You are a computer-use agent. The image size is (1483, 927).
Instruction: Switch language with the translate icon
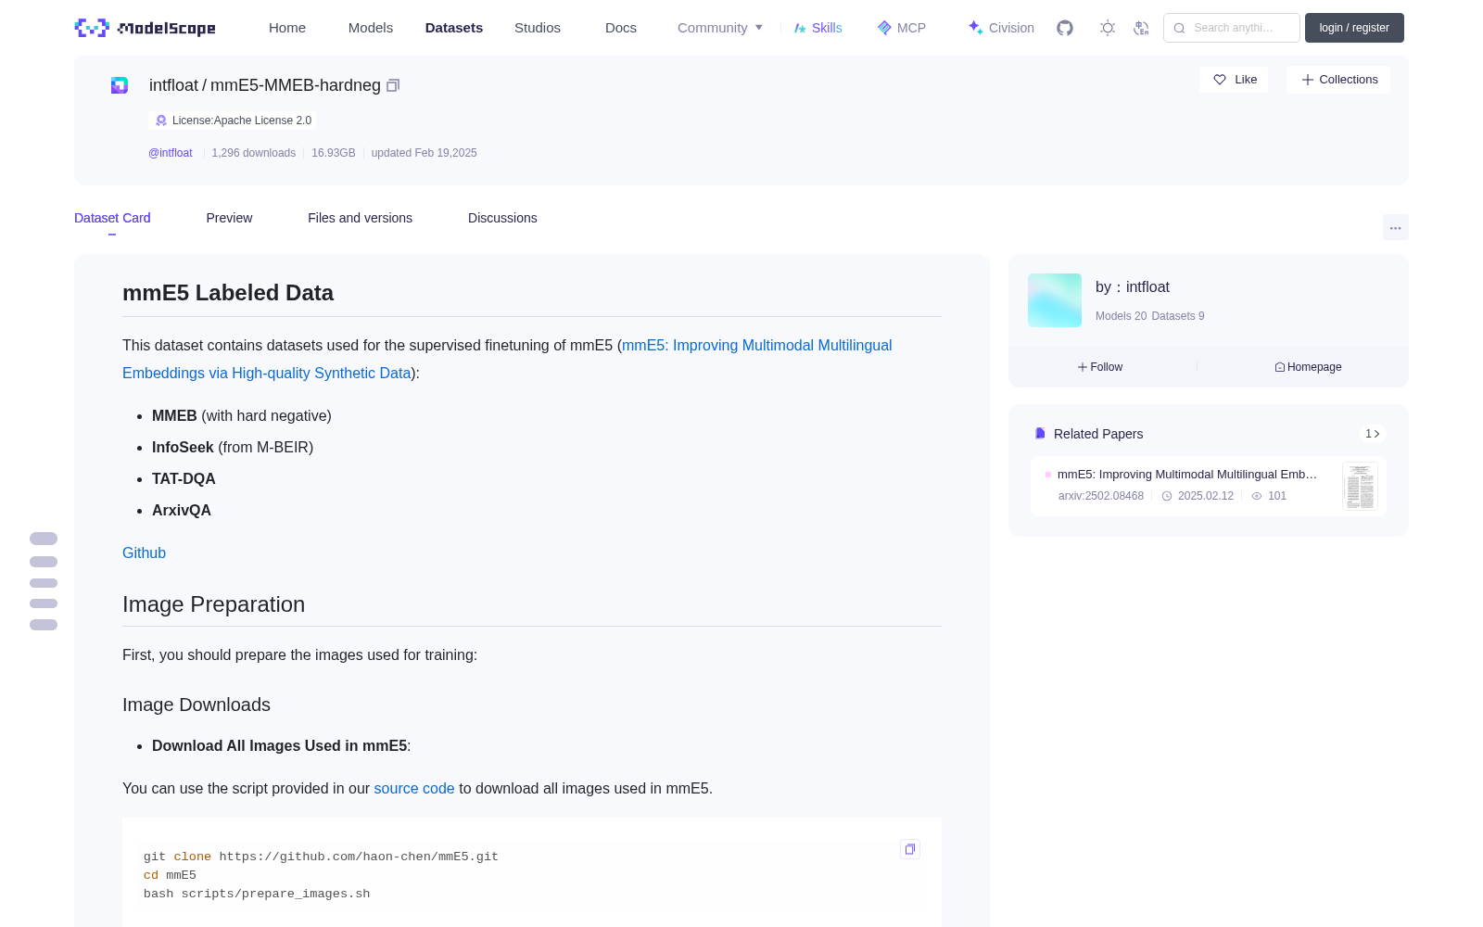click(1141, 28)
